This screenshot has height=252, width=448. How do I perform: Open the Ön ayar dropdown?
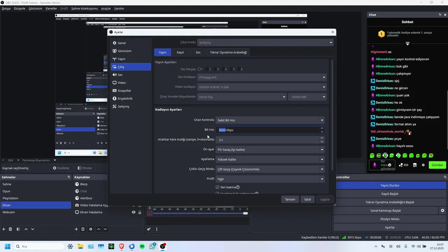pyautogui.click(x=270, y=149)
